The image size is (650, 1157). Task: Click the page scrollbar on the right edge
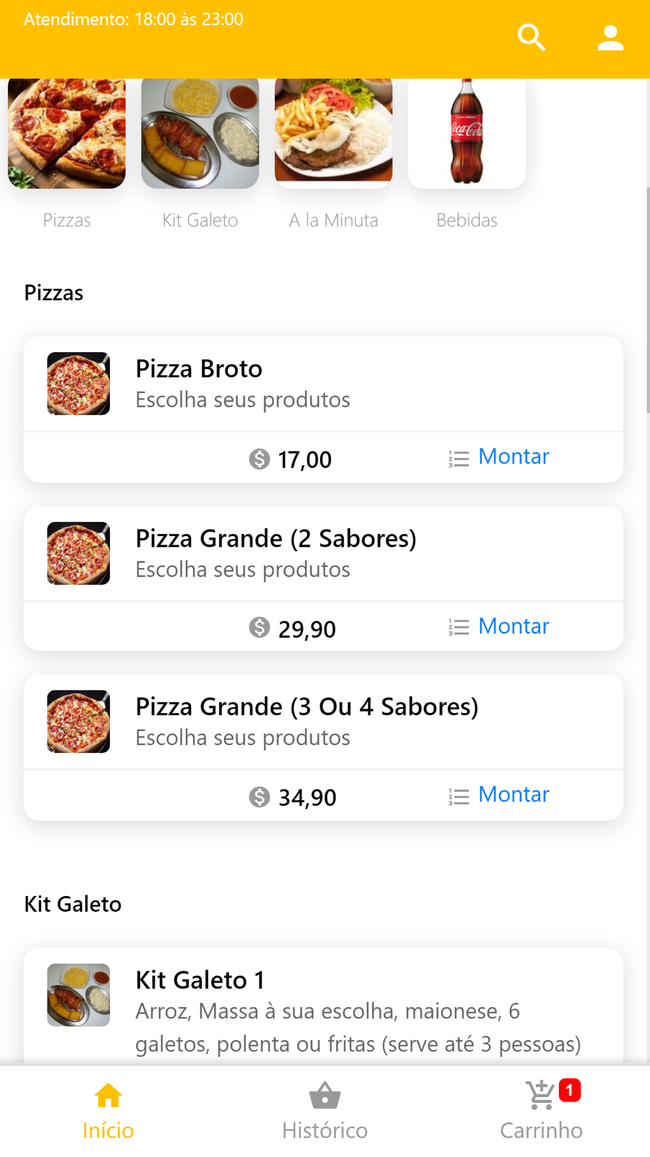pos(647,299)
